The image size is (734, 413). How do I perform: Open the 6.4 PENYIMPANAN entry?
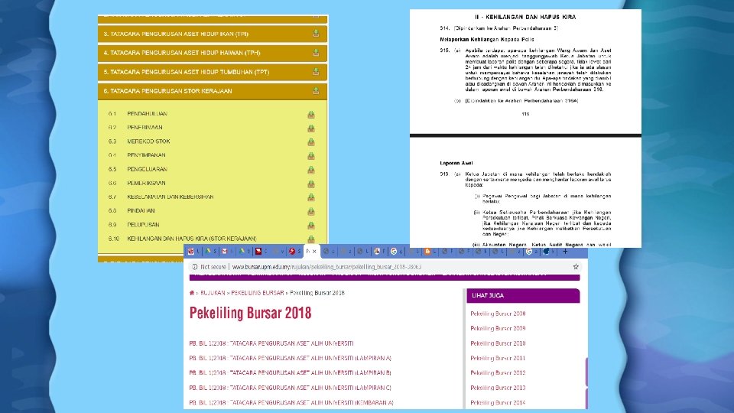coord(146,155)
